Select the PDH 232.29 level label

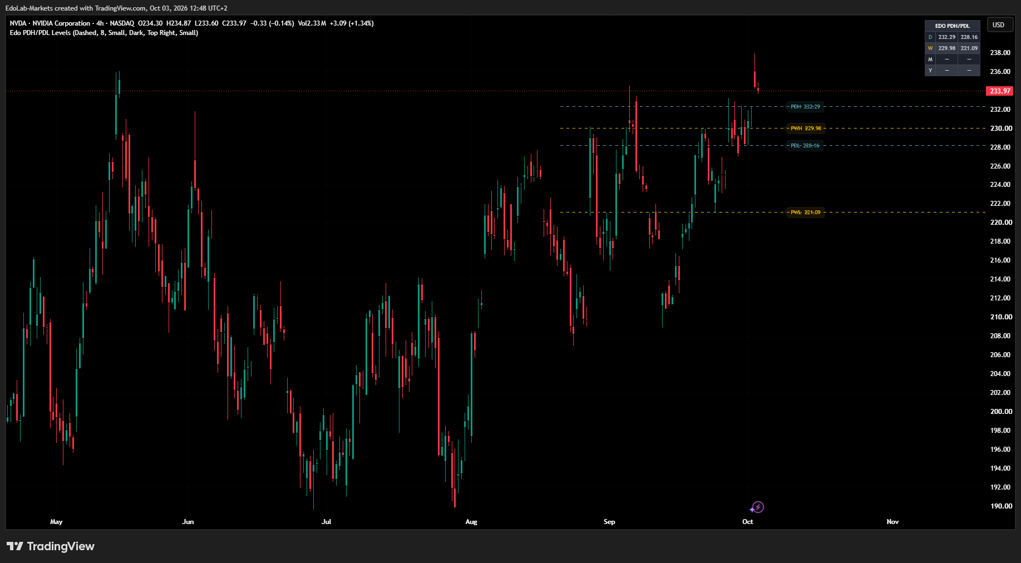805,107
